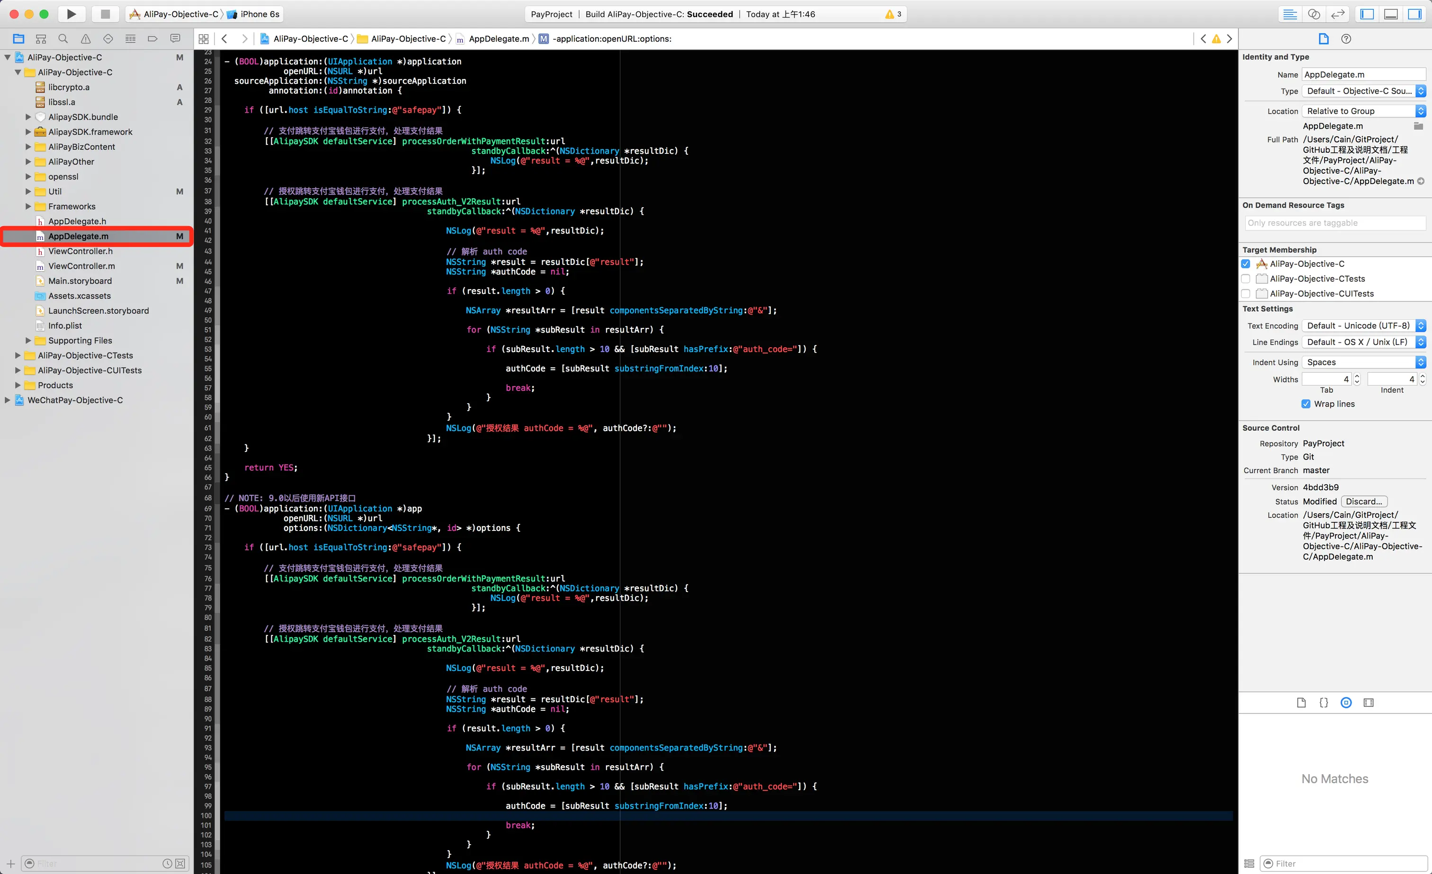Toggle the Wrap lines checkbox
Viewport: 1432px width, 874px height.
(x=1306, y=404)
